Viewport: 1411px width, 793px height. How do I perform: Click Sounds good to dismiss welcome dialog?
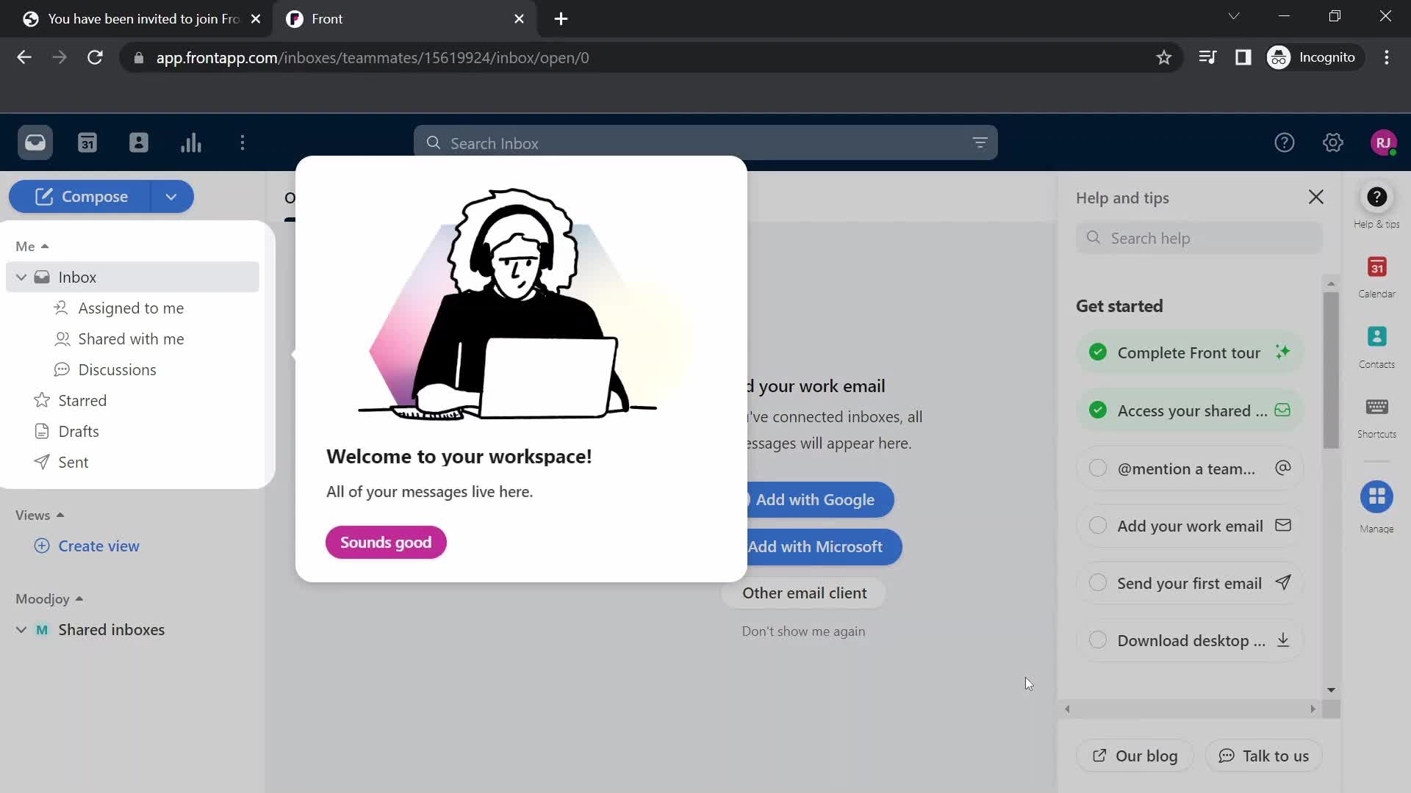tap(386, 542)
